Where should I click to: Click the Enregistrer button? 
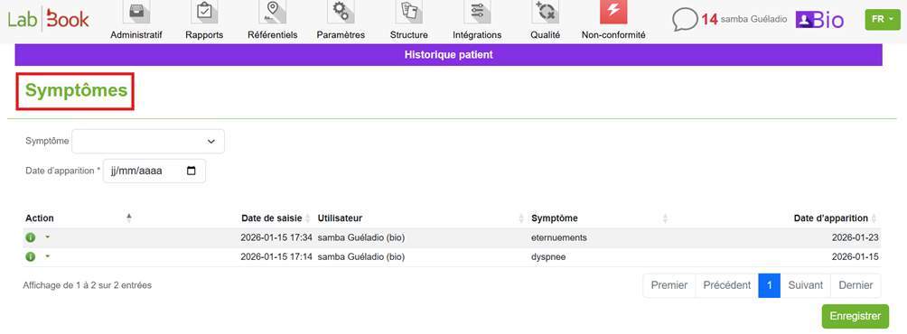[x=855, y=316]
